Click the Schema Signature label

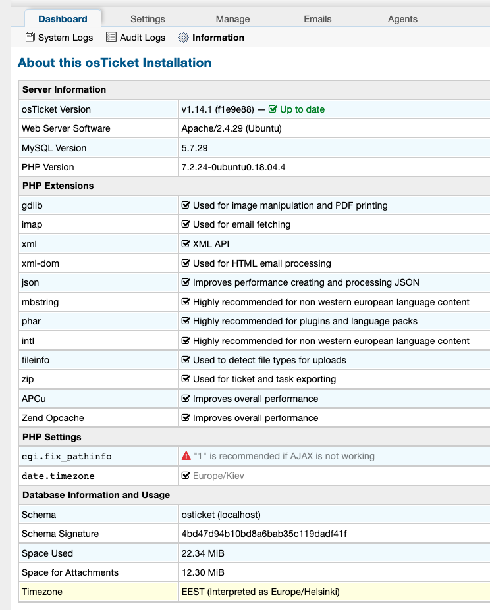click(61, 534)
